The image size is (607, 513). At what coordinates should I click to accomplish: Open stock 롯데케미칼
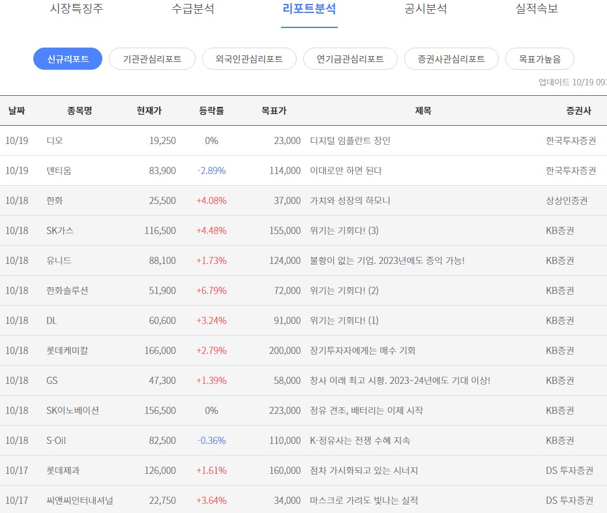click(x=67, y=351)
